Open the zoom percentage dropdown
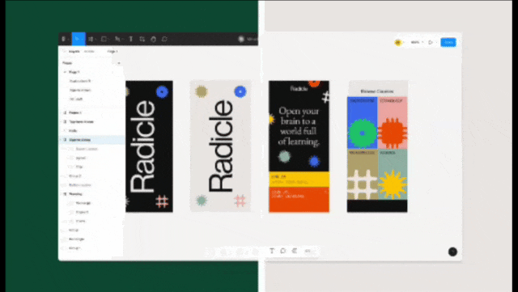The width and height of the screenshot is (518, 292). 416,42
